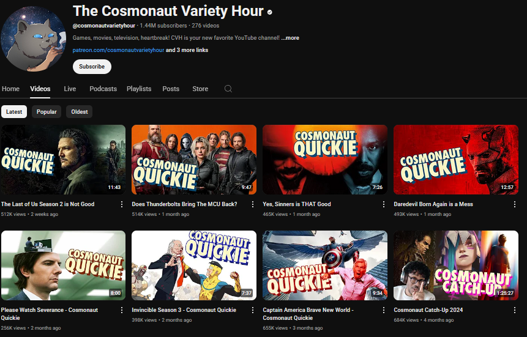Open options menu for Thunderbolts video
This screenshot has height=337, width=527.
click(253, 204)
